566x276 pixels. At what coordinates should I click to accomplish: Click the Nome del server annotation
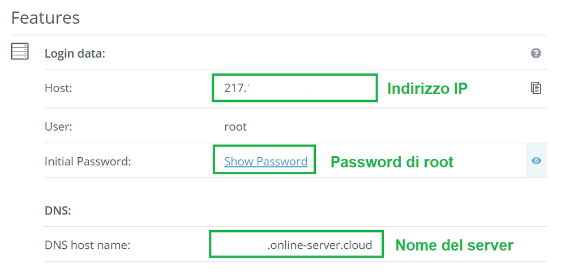454,245
